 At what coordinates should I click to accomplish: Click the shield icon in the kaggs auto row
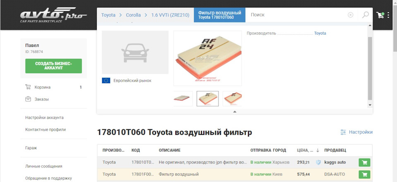[318, 163]
